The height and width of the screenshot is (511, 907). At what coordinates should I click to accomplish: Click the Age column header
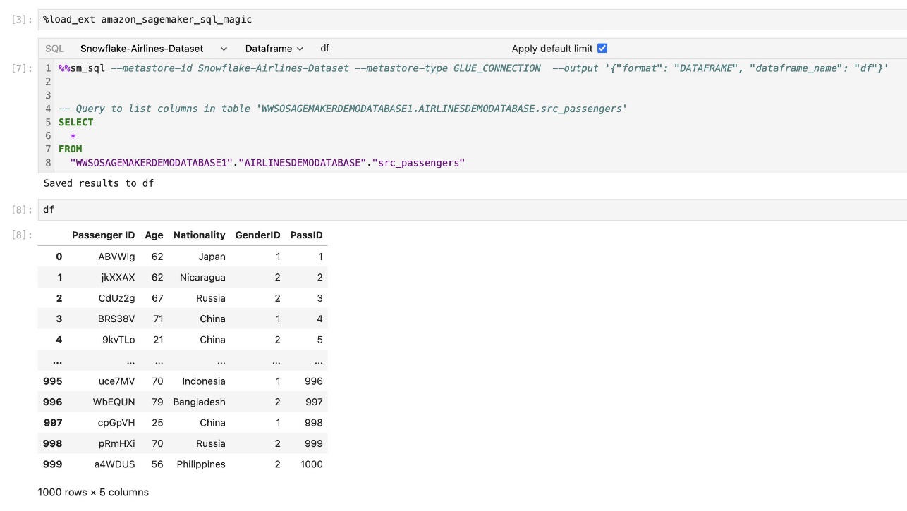154,235
